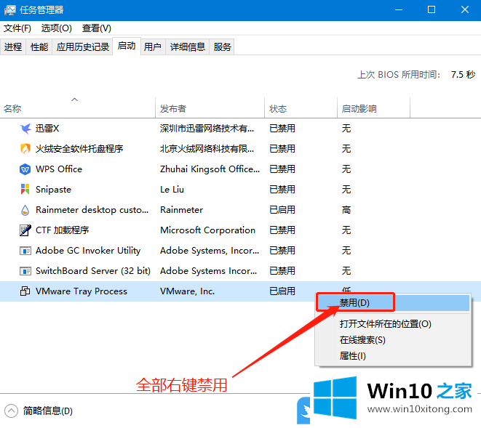This screenshot has height=428, width=481.
Task: Select the SwitchBoard Server (32 bit) name
Action: click(93, 271)
